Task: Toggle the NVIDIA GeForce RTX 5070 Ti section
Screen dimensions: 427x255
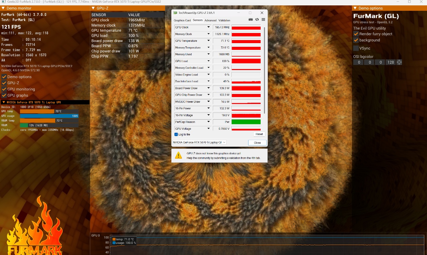Action: (4, 102)
